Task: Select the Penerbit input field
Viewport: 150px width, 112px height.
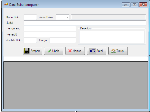Action: pos(50,34)
